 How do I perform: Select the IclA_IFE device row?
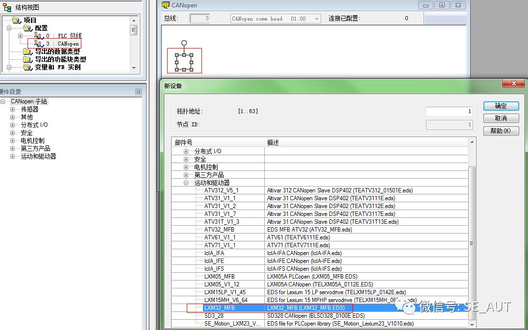320,260
